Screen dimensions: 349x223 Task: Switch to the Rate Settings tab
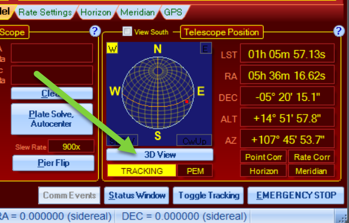click(45, 12)
